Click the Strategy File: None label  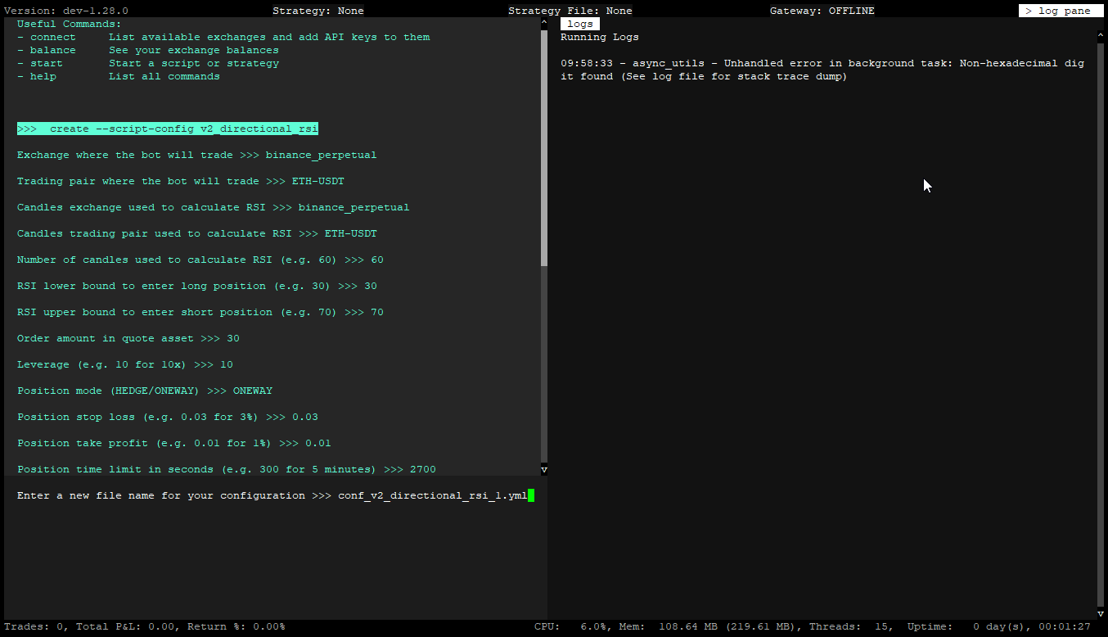click(570, 11)
